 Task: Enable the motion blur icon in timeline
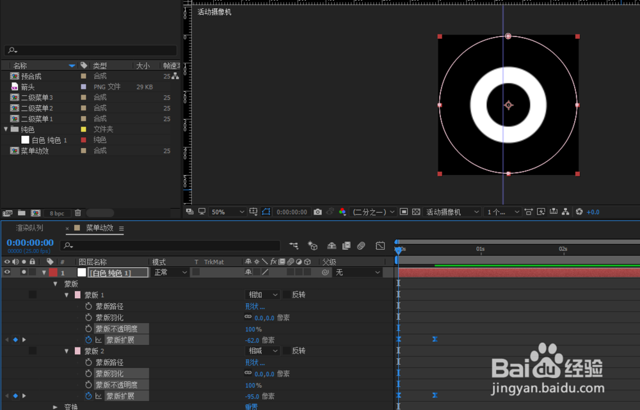click(x=361, y=245)
